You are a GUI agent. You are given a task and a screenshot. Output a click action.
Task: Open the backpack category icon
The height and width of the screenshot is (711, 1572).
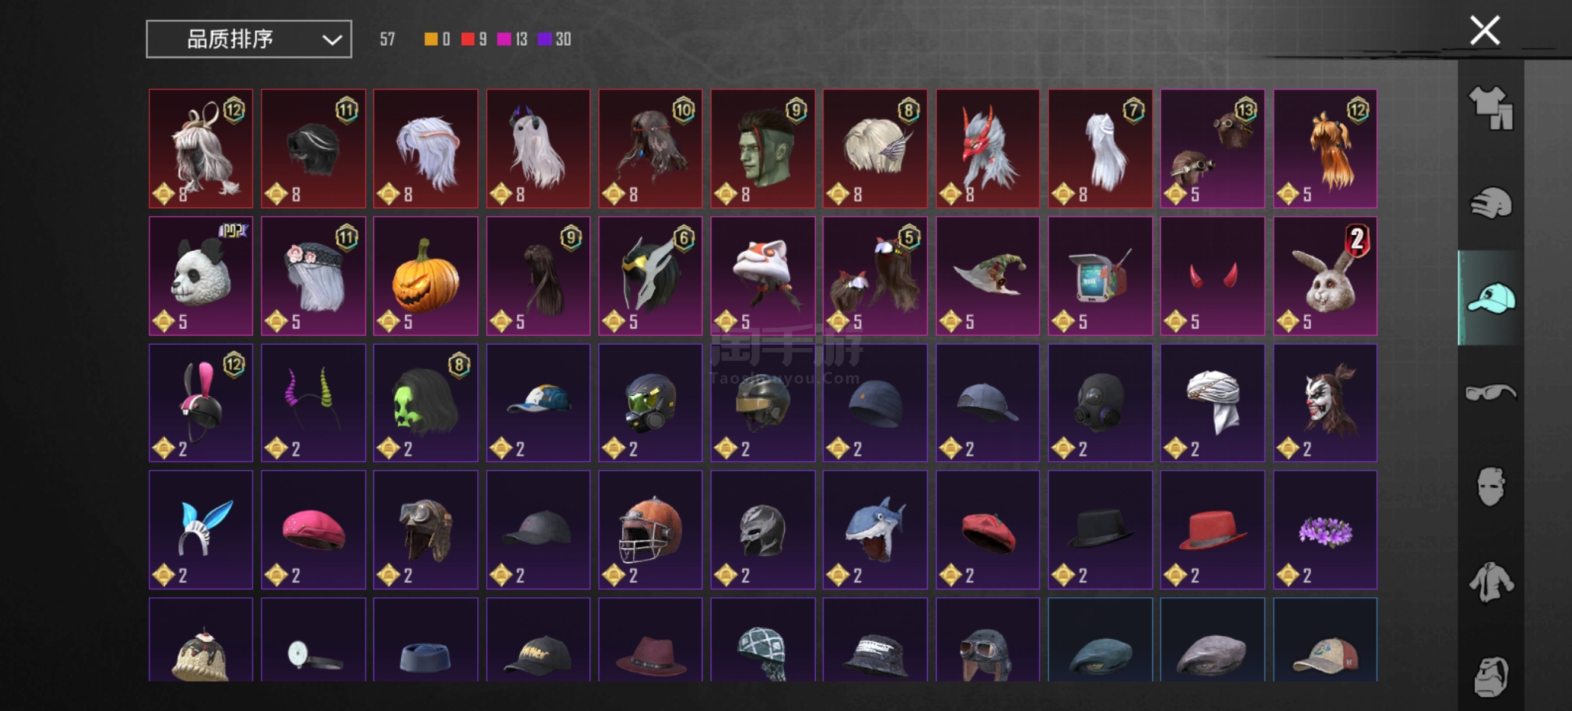pyautogui.click(x=1490, y=676)
